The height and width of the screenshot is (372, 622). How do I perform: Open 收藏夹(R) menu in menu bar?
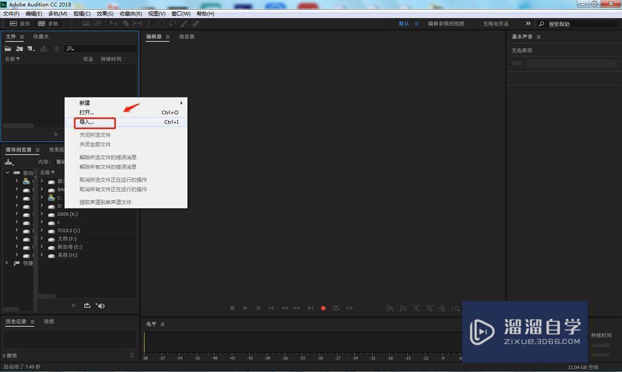[131, 13]
